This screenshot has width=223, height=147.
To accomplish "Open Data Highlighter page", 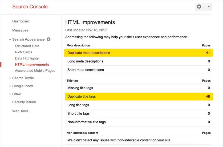I will pos(27,58).
